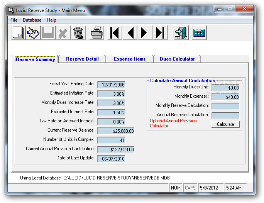Click the Fiscal Year Ending Date field

[111, 85]
